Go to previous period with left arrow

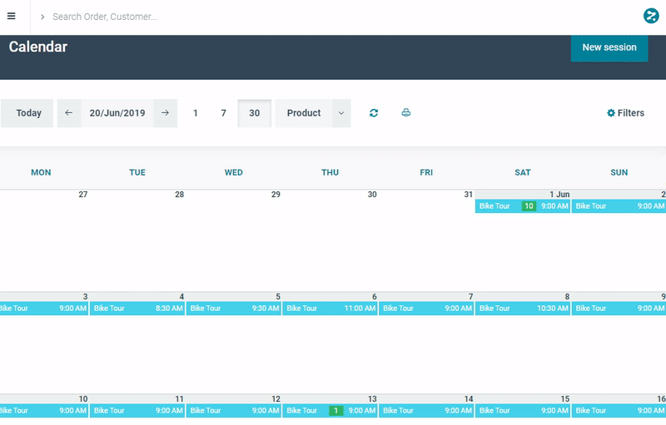[69, 113]
